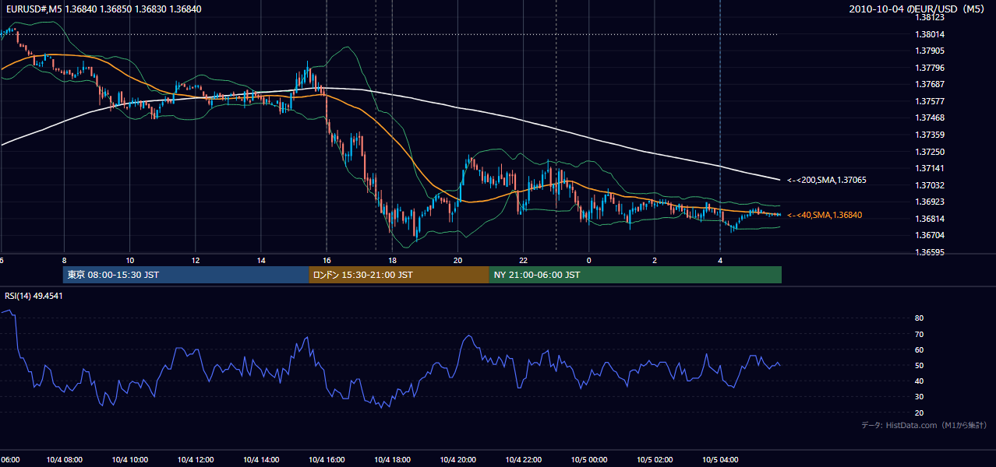Click price axis value 1.37687
The image size is (996, 467).
click(929, 84)
